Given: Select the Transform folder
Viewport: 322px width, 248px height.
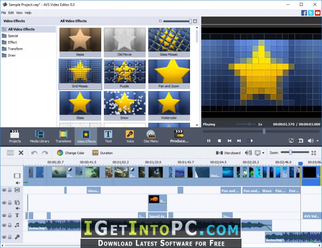Looking at the screenshot, I should tap(15, 49).
